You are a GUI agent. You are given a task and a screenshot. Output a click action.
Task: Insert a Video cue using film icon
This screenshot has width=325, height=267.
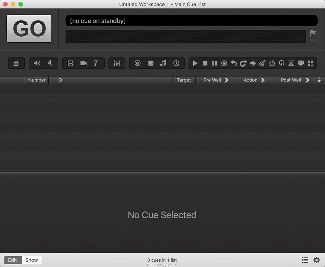(70, 63)
